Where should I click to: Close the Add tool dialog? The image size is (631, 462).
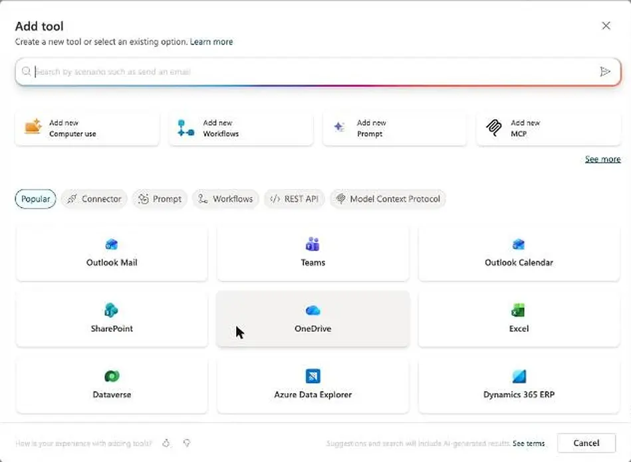(x=606, y=26)
